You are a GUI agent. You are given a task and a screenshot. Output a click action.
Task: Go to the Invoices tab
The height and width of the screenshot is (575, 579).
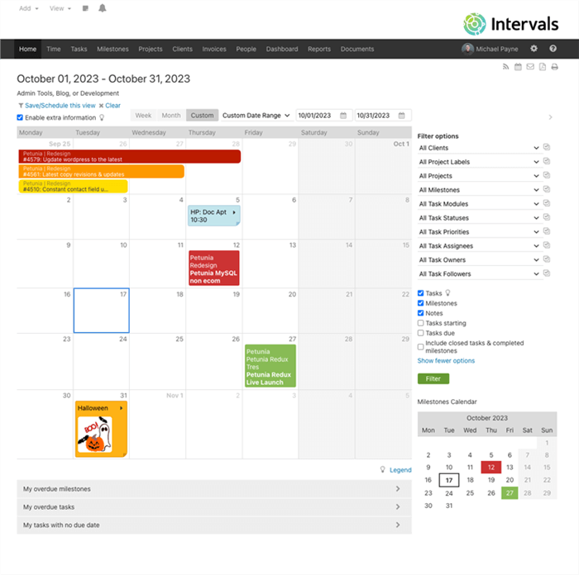pos(214,49)
